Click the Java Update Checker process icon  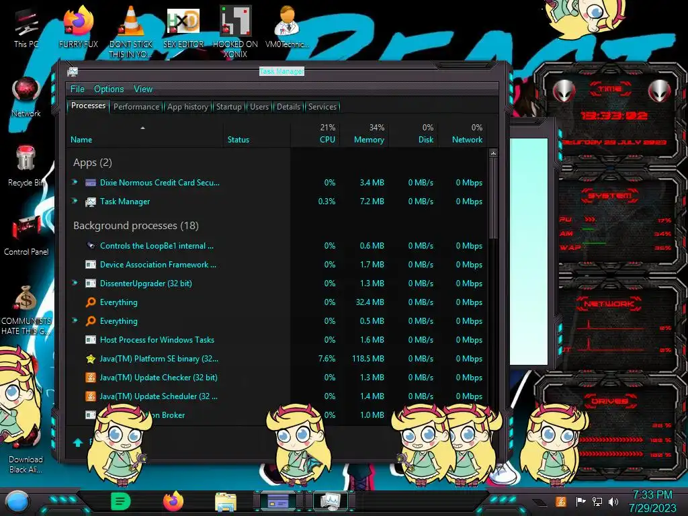click(x=91, y=378)
